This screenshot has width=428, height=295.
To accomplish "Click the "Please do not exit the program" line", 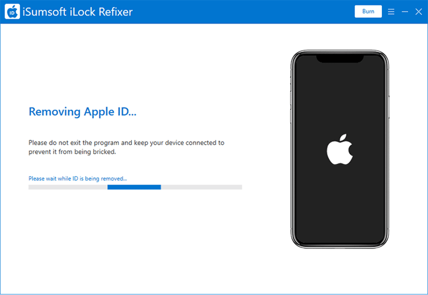I will point(126,143).
